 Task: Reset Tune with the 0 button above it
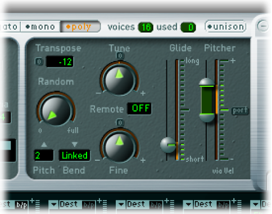tap(120, 55)
